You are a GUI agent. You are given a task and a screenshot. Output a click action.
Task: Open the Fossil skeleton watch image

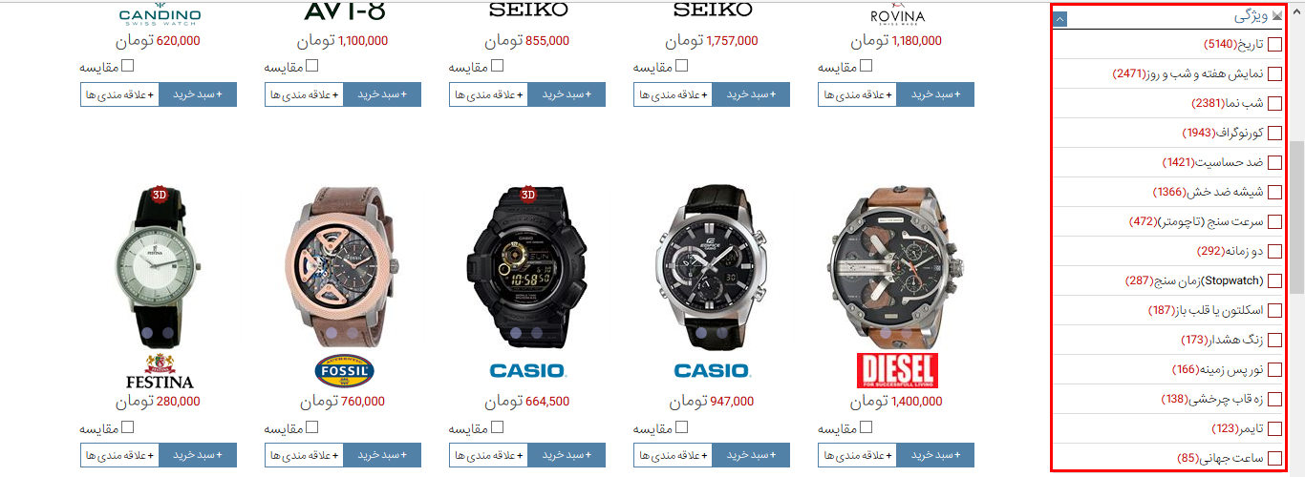pyautogui.click(x=343, y=266)
